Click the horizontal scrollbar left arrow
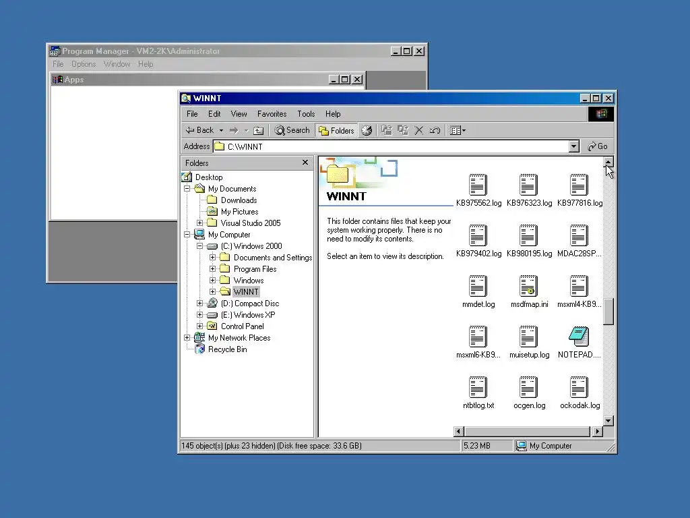Image resolution: width=690 pixels, height=518 pixels. click(458, 432)
